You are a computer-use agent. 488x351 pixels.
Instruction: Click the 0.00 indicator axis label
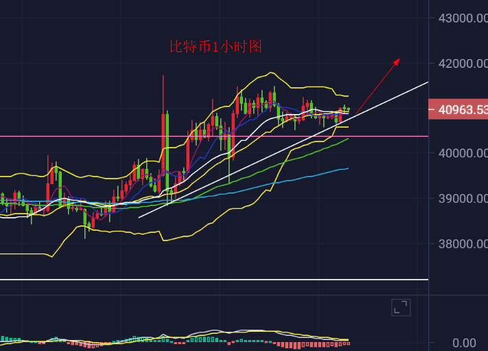[465, 343]
